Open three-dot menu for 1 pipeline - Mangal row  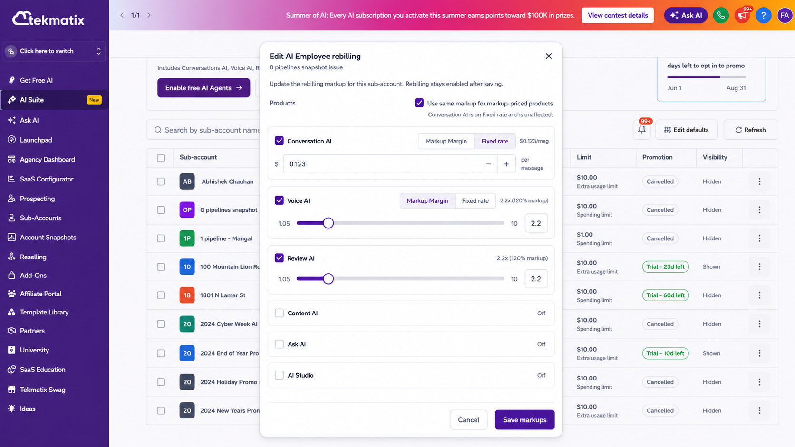coord(759,238)
